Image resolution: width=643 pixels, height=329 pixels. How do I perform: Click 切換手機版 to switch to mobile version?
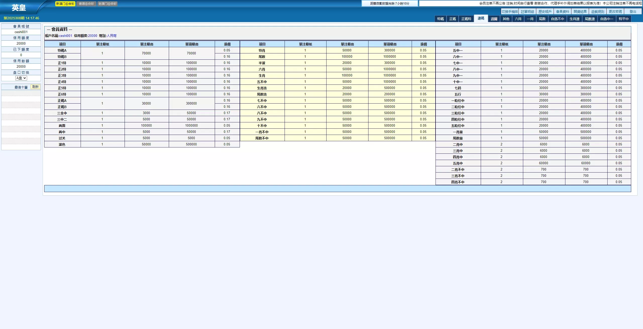[510, 12]
